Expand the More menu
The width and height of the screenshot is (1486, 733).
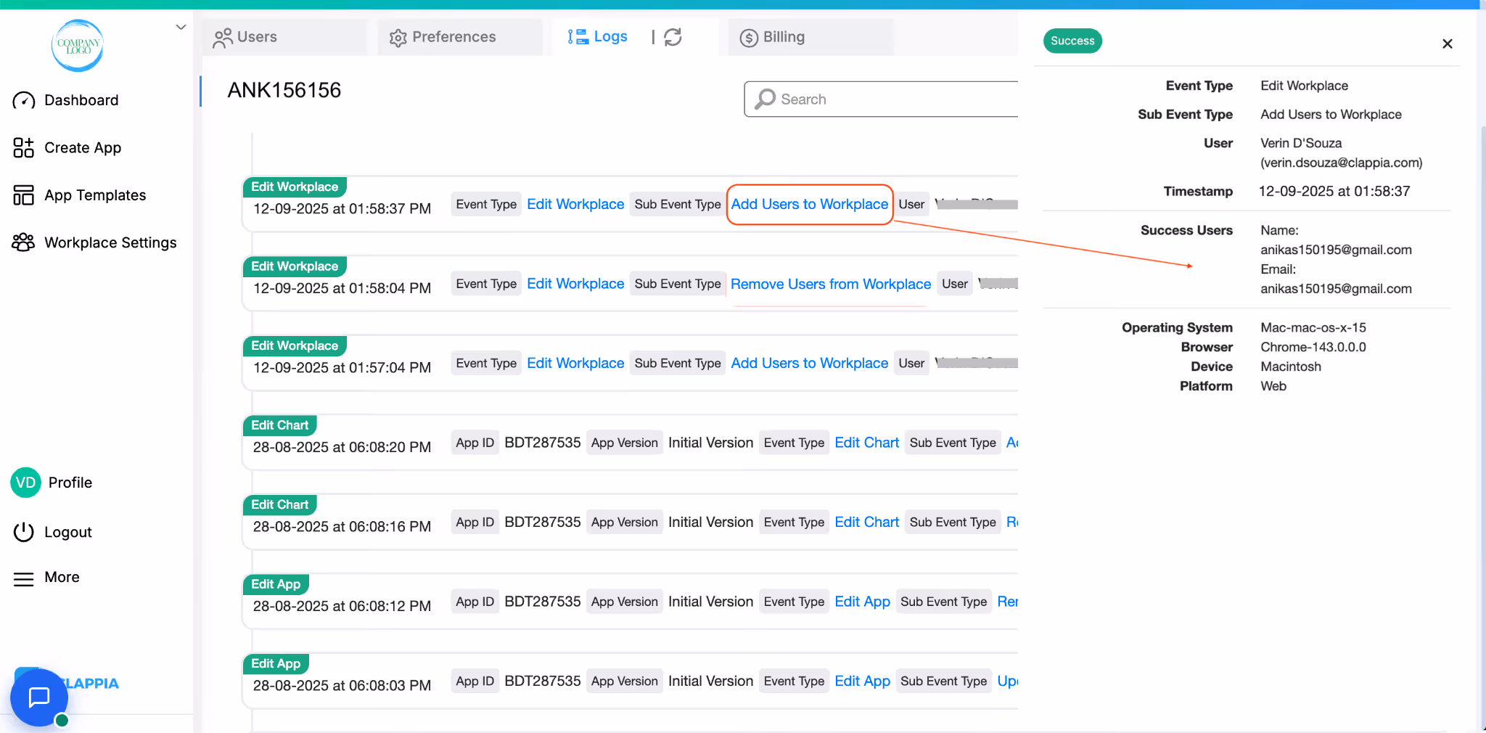click(x=62, y=577)
